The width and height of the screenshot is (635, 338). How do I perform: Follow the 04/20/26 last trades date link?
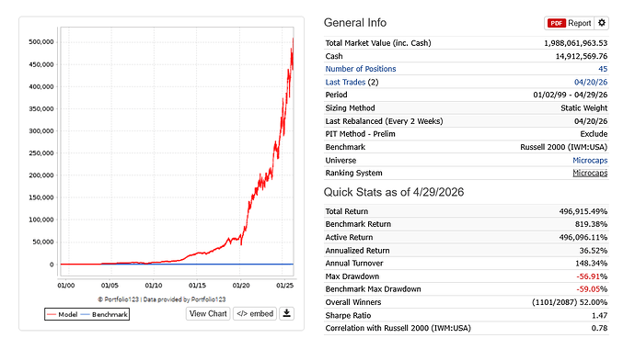591,82
